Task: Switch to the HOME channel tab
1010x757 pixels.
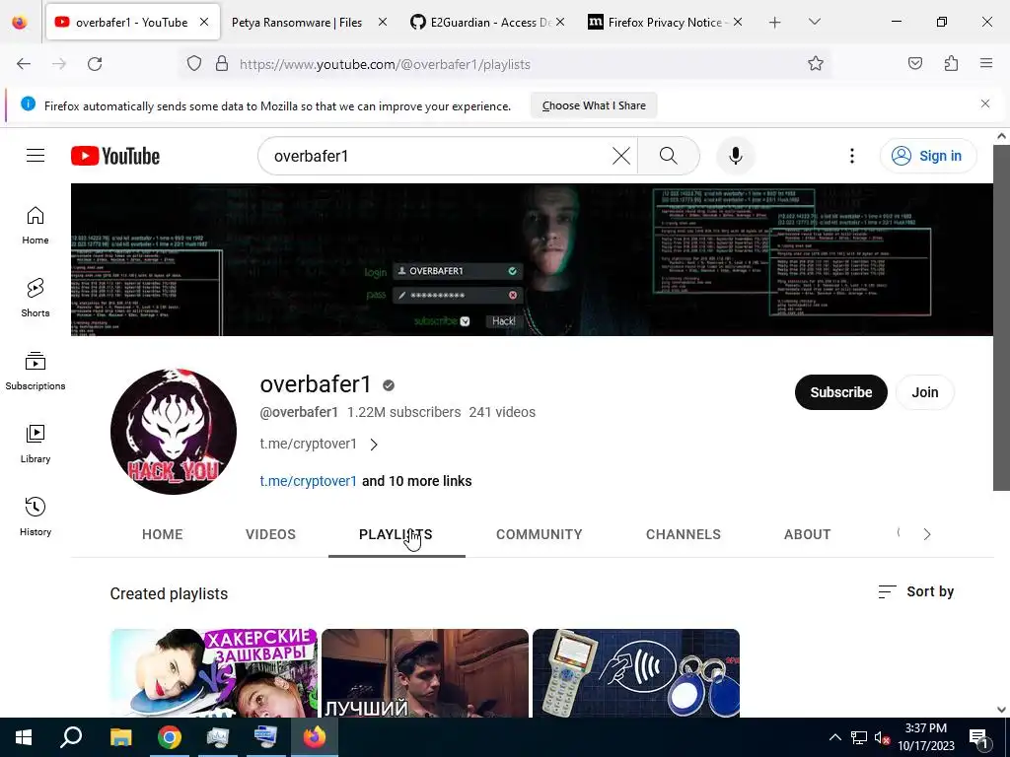Action: click(x=163, y=534)
